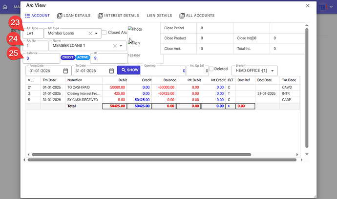This screenshot has width=337, height=199.
Task: Clear the MEMBER LOANS 1 name selection
Action: click(115, 46)
